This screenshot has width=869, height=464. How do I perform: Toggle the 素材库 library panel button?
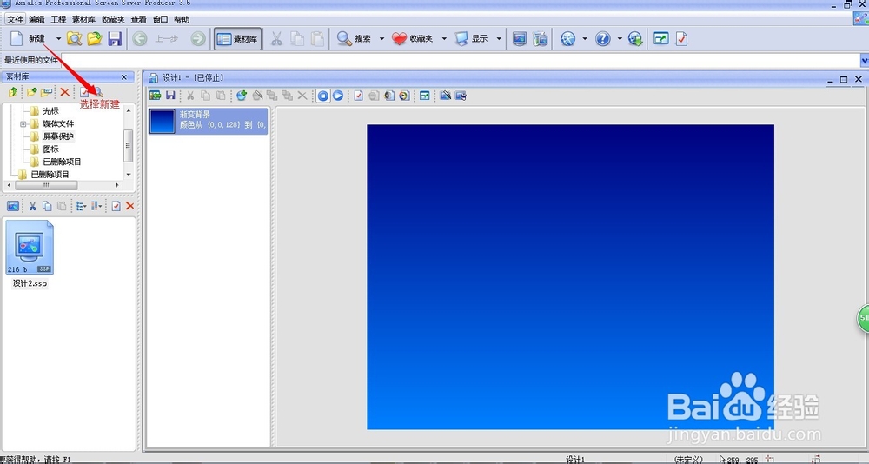coord(238,39)
